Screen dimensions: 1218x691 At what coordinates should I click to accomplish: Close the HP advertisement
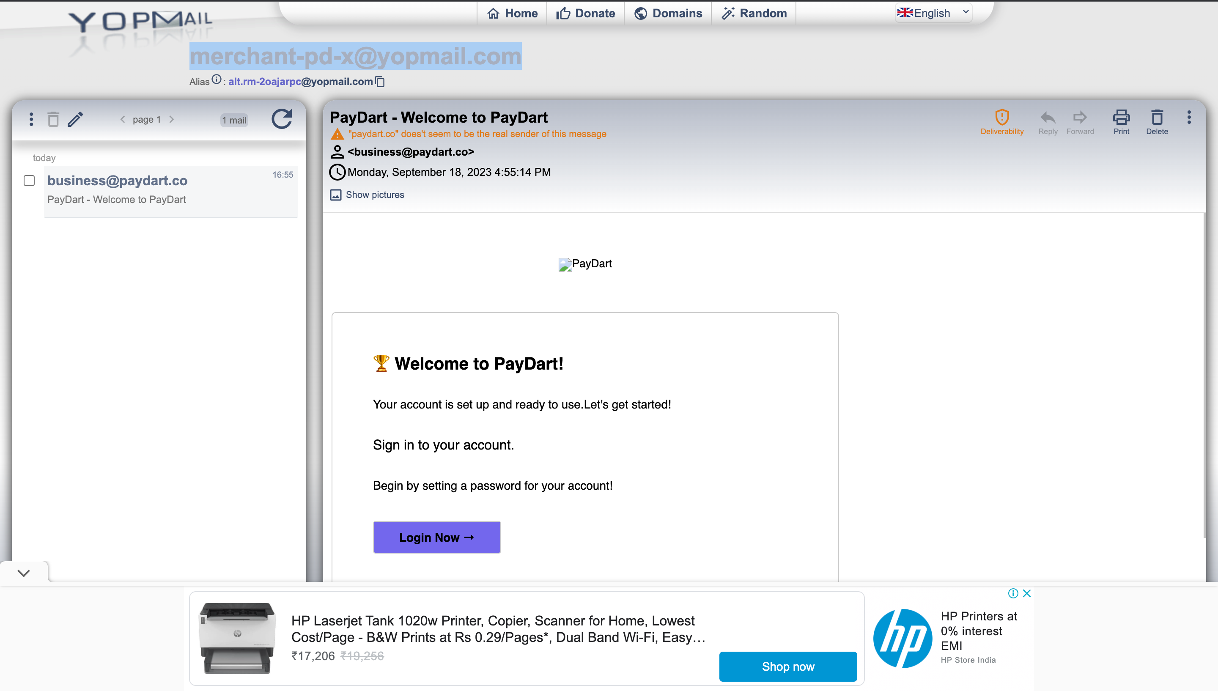click(x=1027, y=593)
